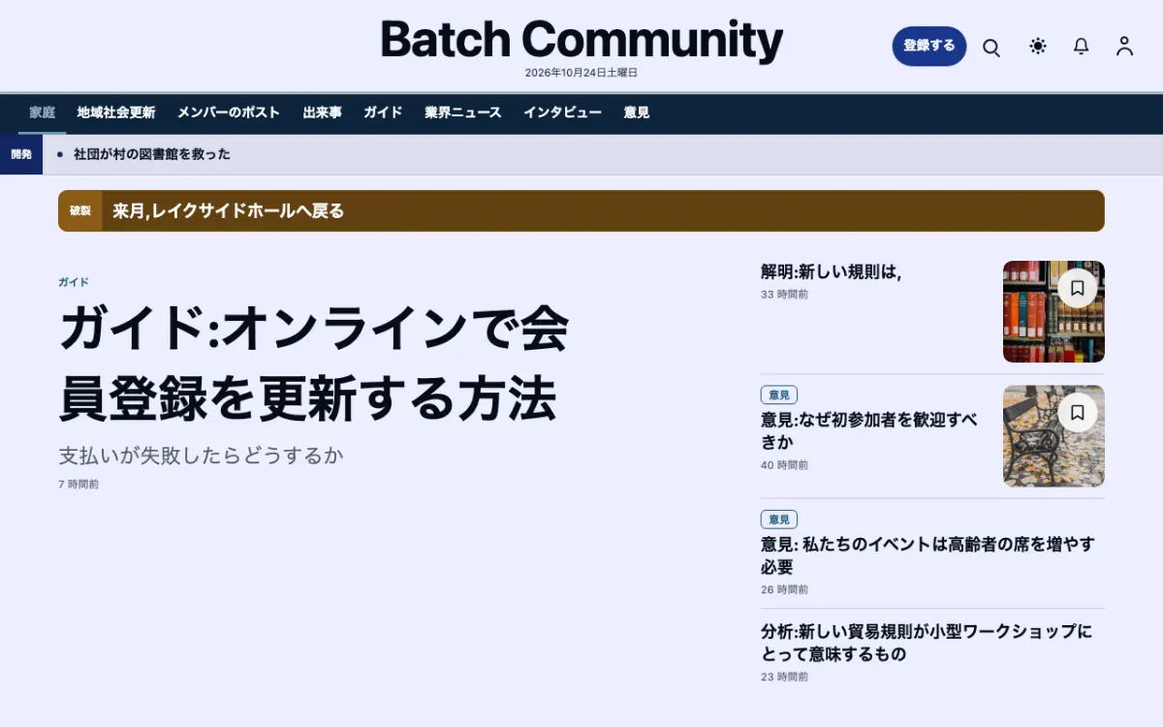Toggle light/dark theme sun icon
The image size is (1163, 727).
[x=1038, y=47]
